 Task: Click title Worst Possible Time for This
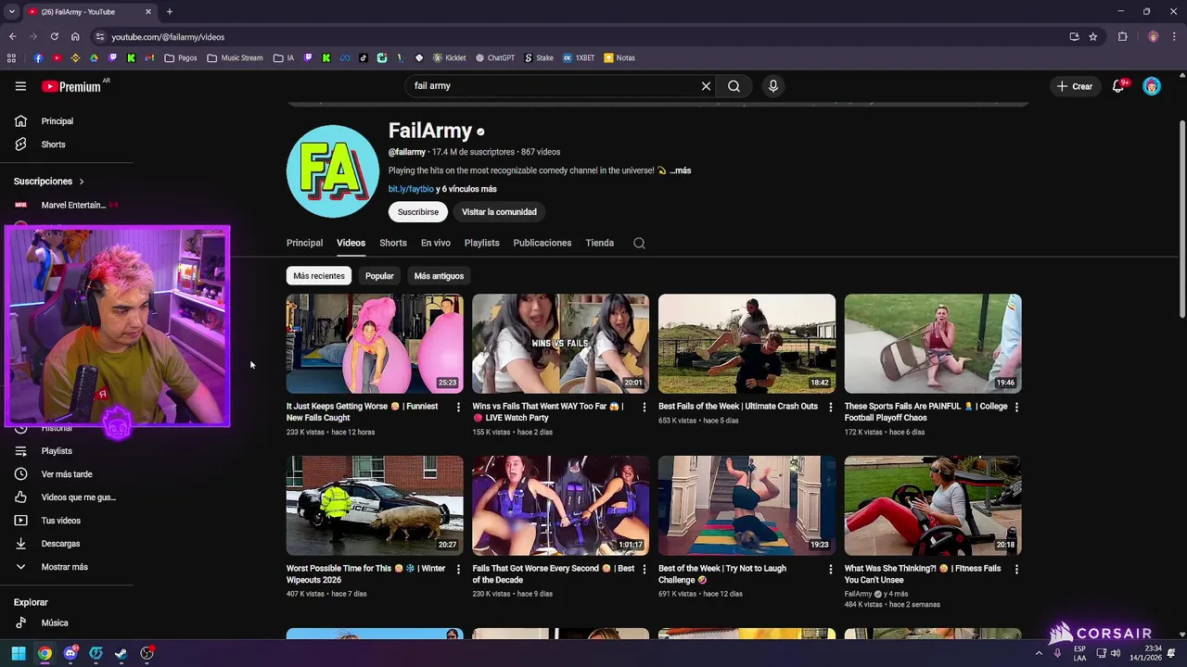click(365, 574)
